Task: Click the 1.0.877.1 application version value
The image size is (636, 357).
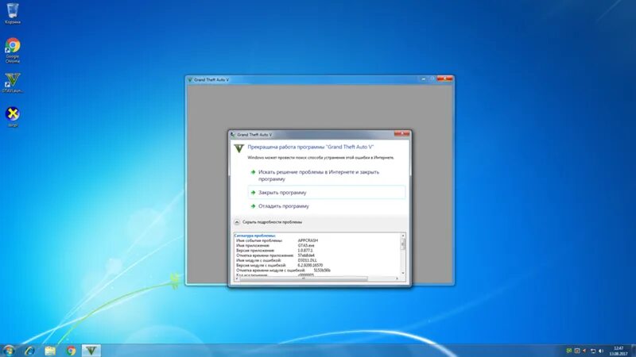Action: [305, 251]
